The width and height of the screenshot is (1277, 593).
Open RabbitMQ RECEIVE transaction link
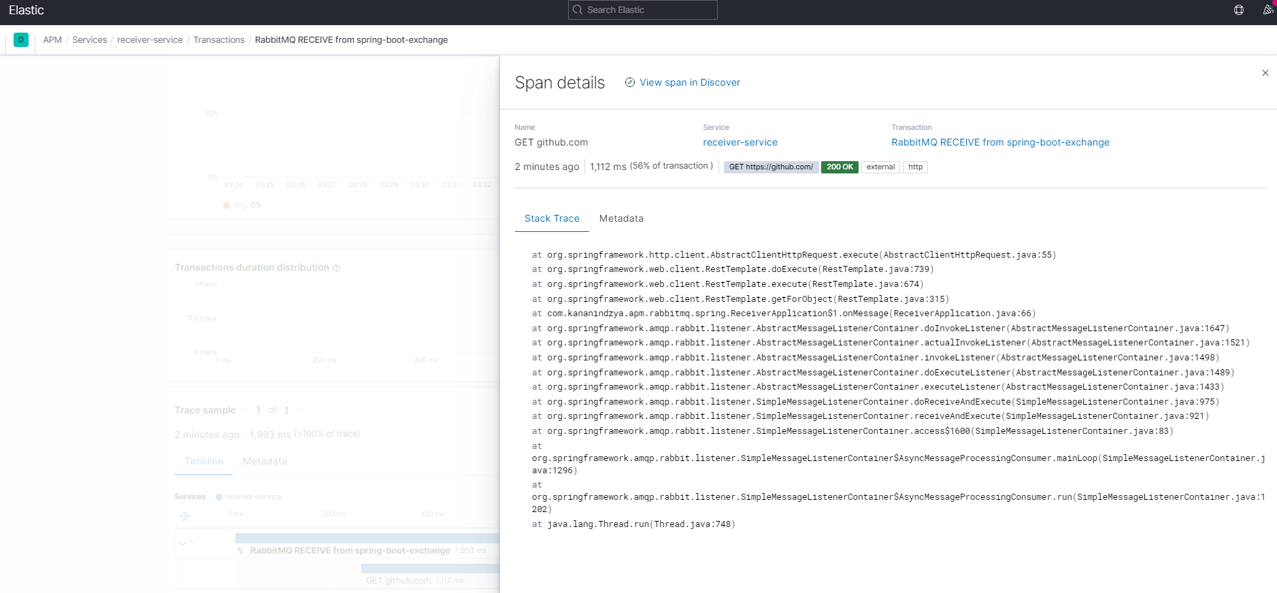click(1000, 142)
